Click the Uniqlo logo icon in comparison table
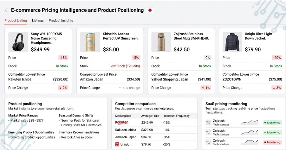The image size is (286, 150). [x=117, y=144]
